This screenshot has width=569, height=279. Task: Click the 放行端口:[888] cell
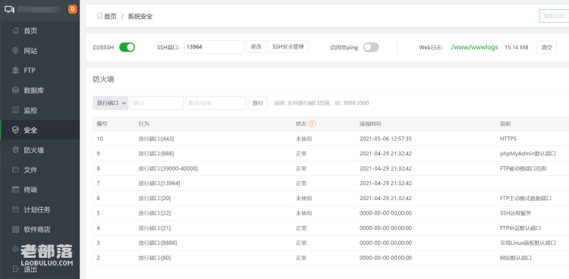point(156,153)
